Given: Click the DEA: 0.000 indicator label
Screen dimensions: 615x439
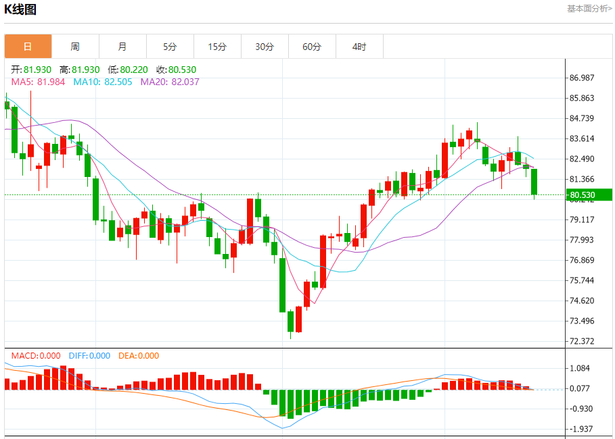Looking at the screenshot, I should [x=139, y=356].
